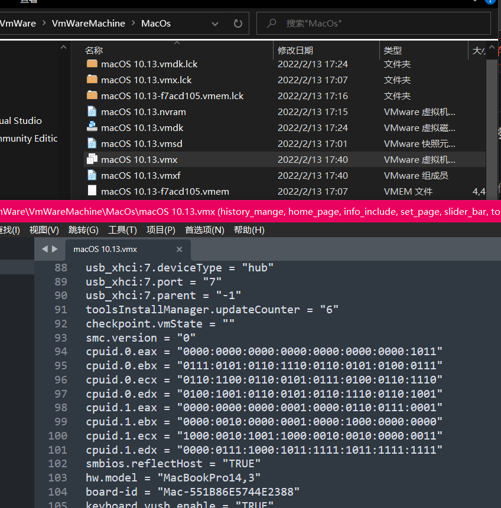Click line number 103 in the gutter
The height and width of the screenshot is (508, 501).
tap(58, 477)
